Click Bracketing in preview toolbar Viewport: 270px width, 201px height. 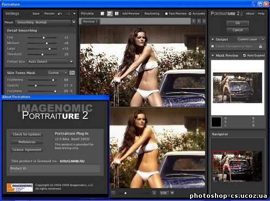(152, 13)
